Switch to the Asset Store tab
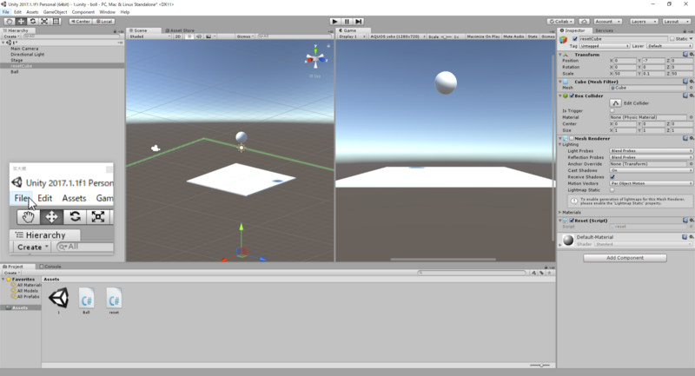 [180, 30]
